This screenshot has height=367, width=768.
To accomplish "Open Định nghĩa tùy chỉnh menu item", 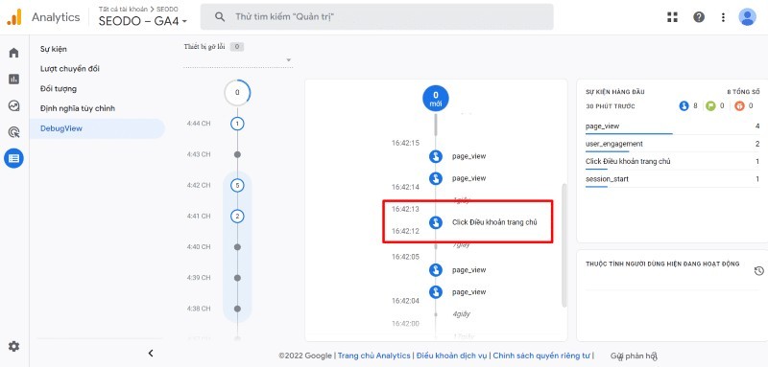I will point(78,108).
